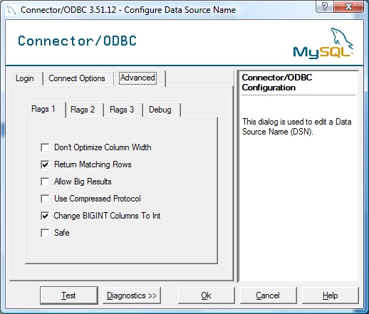
Task: Enable Don't Optimize Column Width checkbox
Action: 45,147
